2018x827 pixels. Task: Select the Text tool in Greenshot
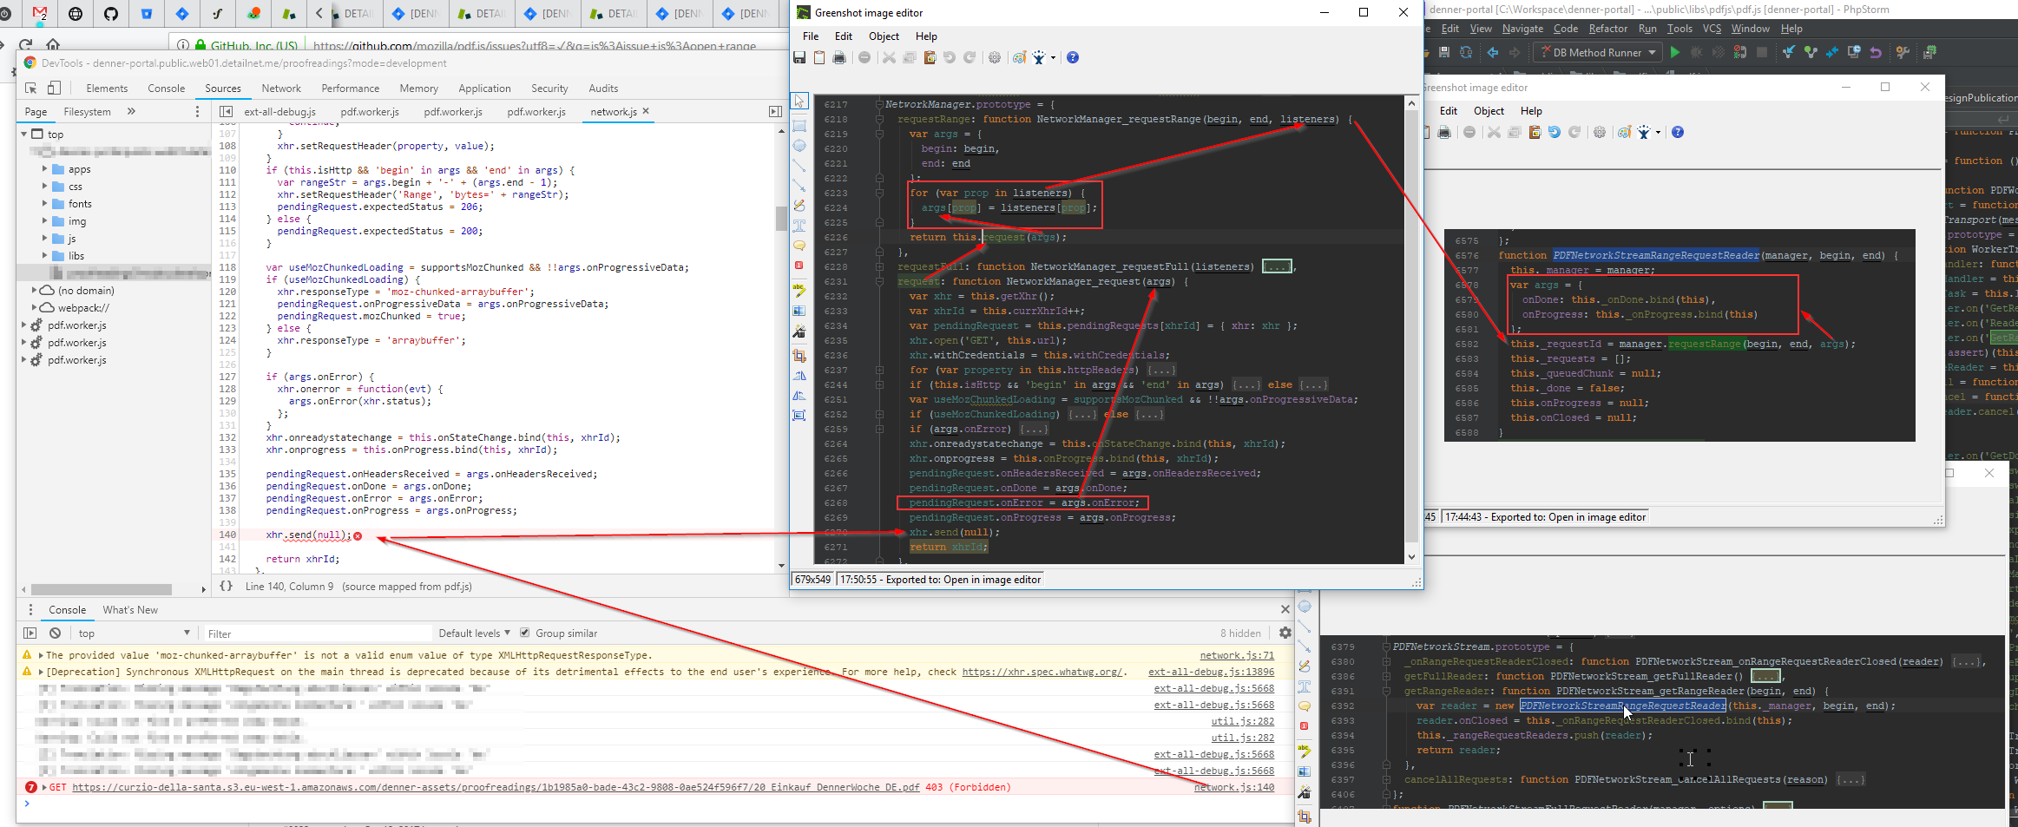799,225
